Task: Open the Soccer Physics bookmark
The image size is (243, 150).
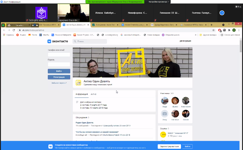Action: coord(84,35)
